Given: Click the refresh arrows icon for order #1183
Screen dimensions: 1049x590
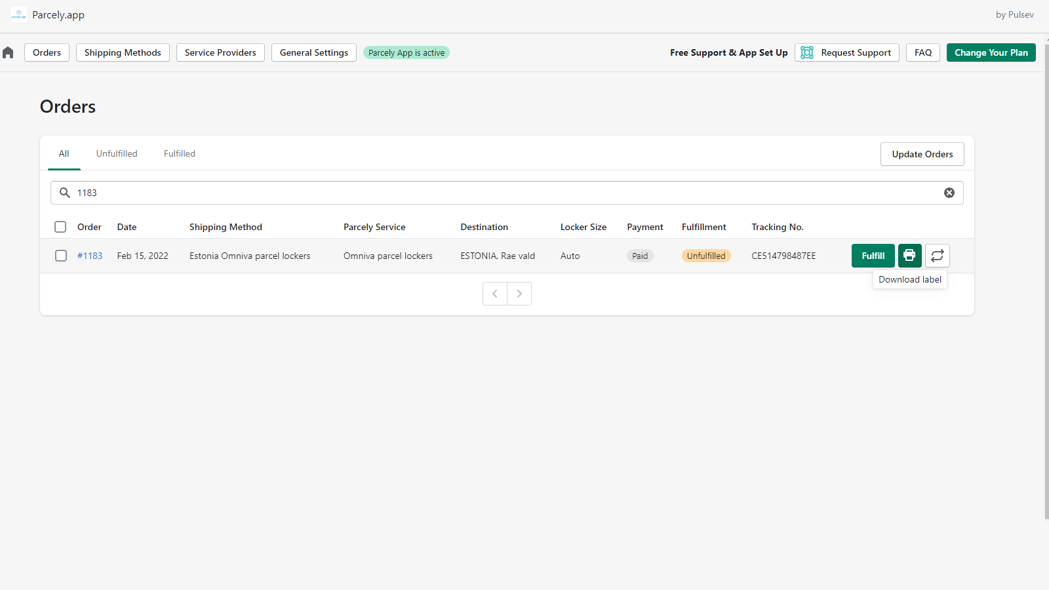Looking at the screenshot, I should (x=937, y=256).
